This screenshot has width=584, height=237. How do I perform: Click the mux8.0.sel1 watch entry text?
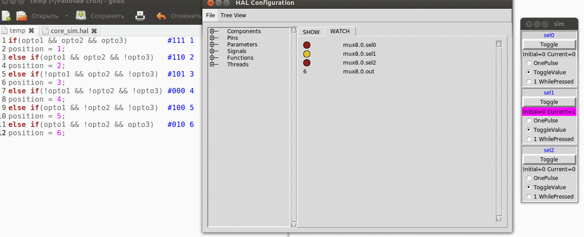pos(359,54)
